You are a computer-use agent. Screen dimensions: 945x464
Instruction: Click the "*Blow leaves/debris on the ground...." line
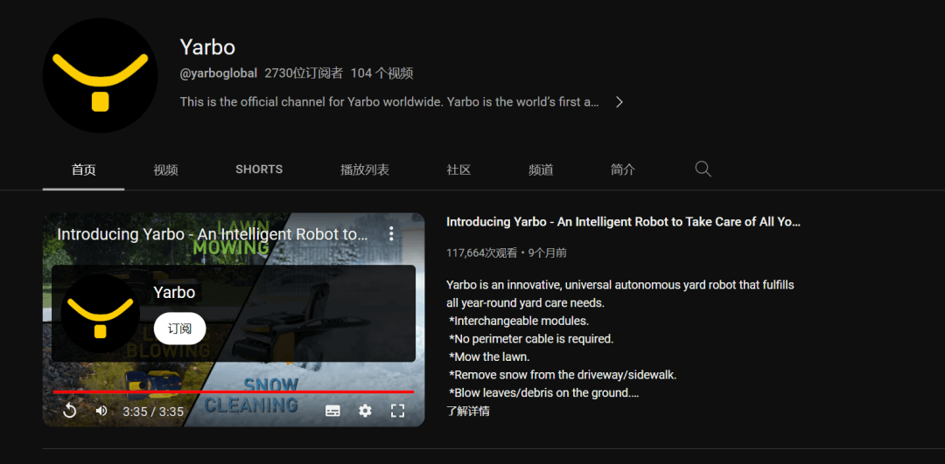543,393
